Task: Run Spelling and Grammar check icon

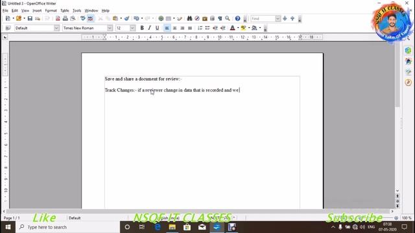Action: click(x=83, y=19)
